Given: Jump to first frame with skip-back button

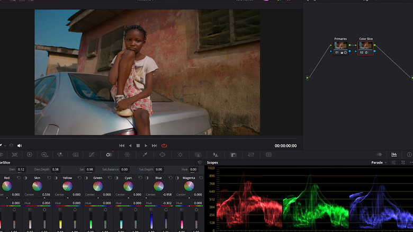Looking at the screenshot, I should 122,146.
